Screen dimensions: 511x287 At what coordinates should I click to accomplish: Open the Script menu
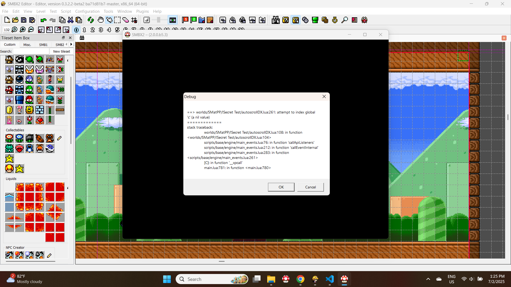click(66, 11)
